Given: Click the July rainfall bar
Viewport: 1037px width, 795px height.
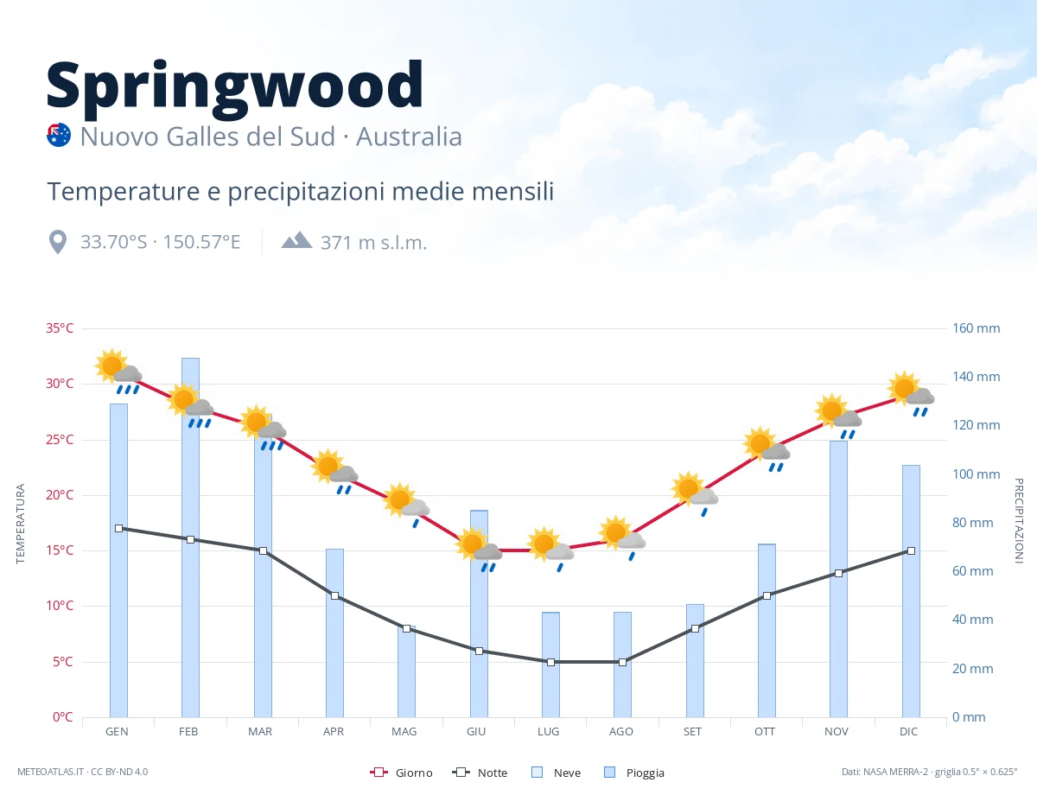Looking at the screenshot, I should coord(550,665).
